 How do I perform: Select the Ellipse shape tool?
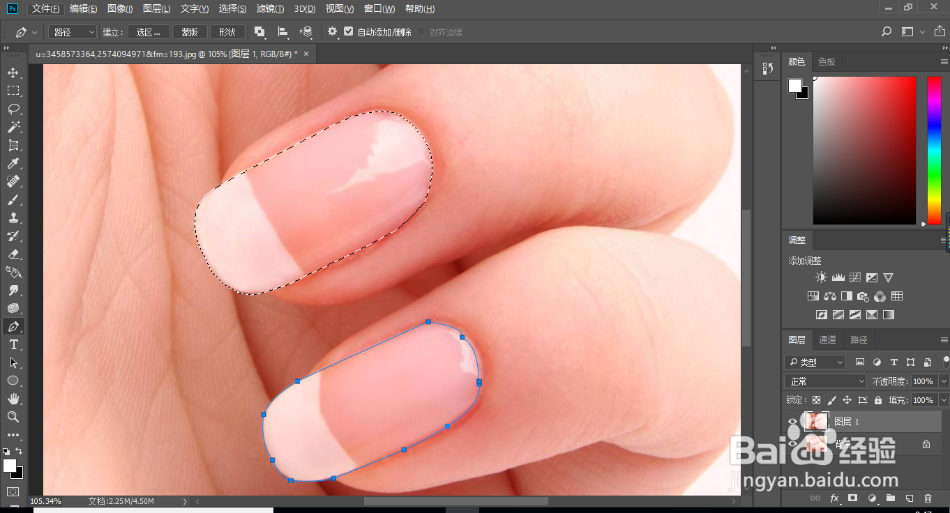[x=13, y=381]
